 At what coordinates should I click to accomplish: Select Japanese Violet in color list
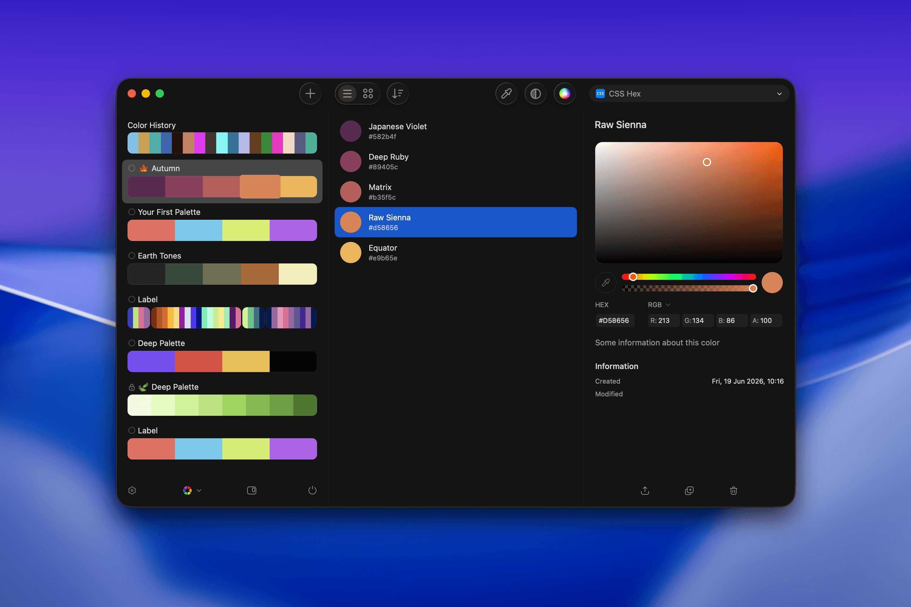coord(455,131)
